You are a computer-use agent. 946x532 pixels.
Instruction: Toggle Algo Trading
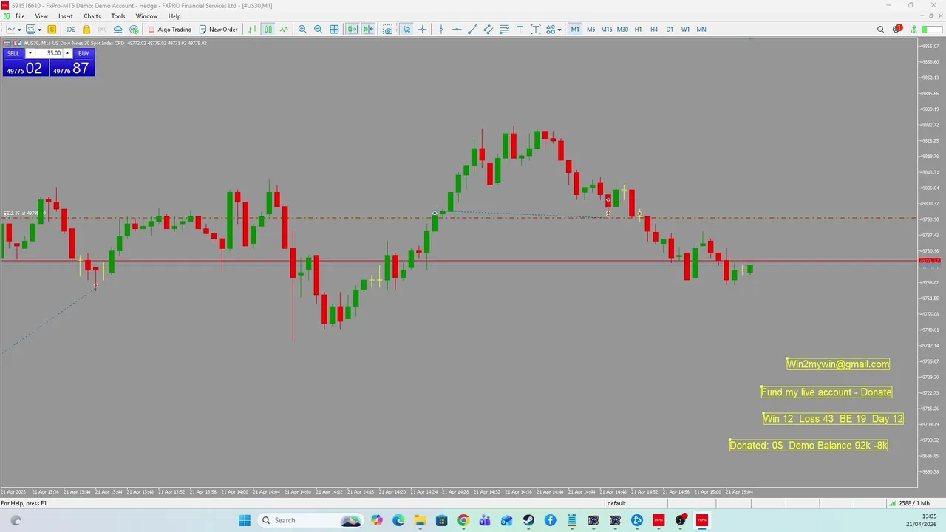(x=170, y=30)
